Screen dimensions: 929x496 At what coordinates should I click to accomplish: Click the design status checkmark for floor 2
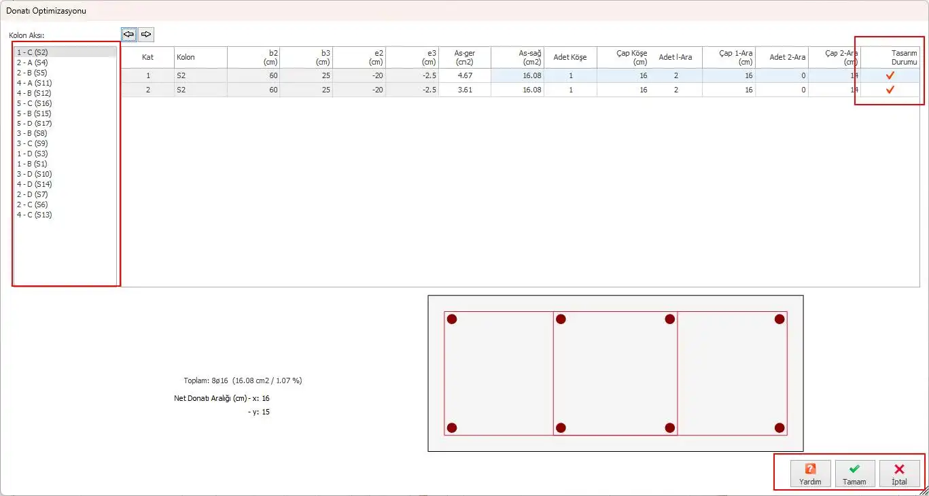tap(890, 90)
